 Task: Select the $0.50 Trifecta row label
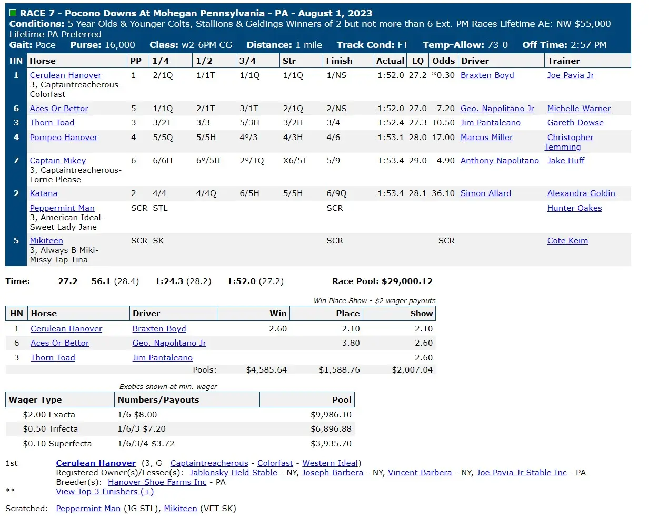coord(51,429)
